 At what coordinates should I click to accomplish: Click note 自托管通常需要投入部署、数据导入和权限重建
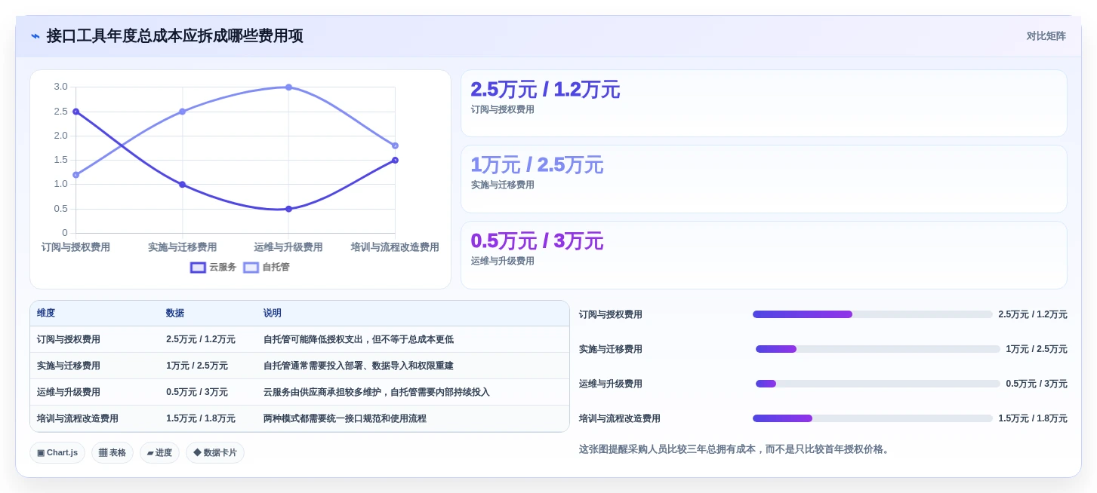[x=359, y=366]
